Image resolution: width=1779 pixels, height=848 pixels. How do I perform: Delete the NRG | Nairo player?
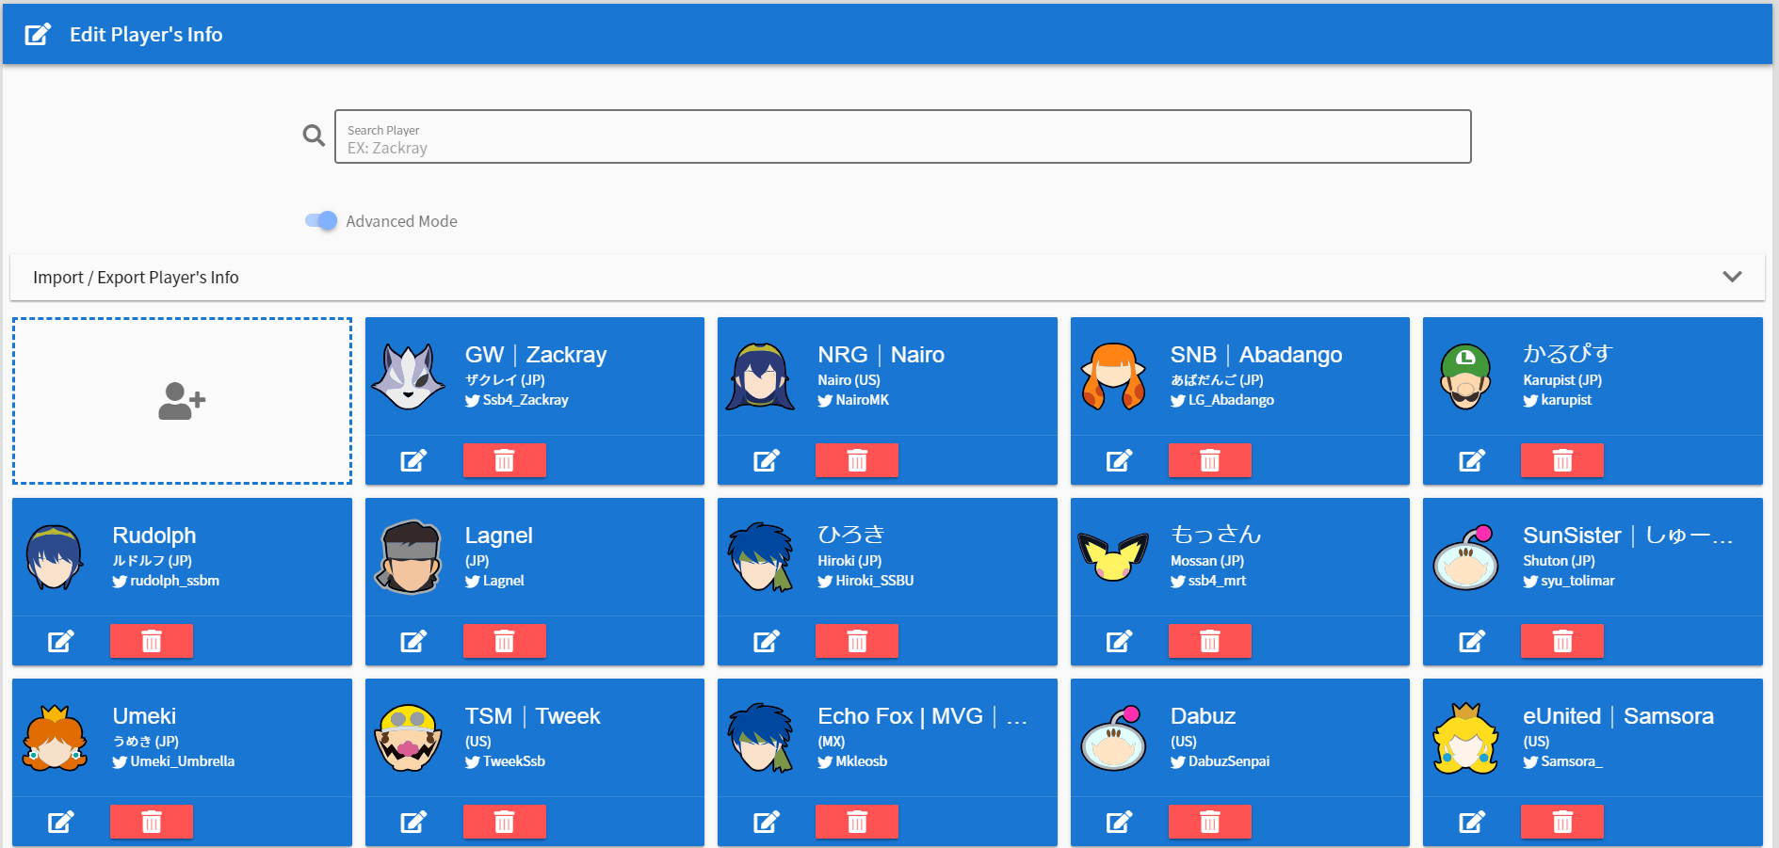click(x=857, y=460)
